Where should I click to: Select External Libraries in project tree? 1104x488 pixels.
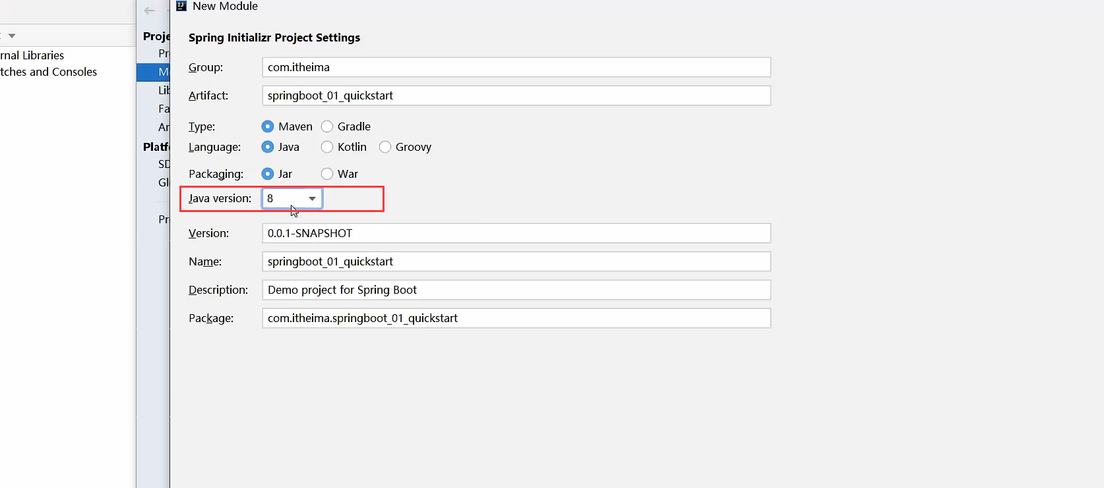coord(32,55)
